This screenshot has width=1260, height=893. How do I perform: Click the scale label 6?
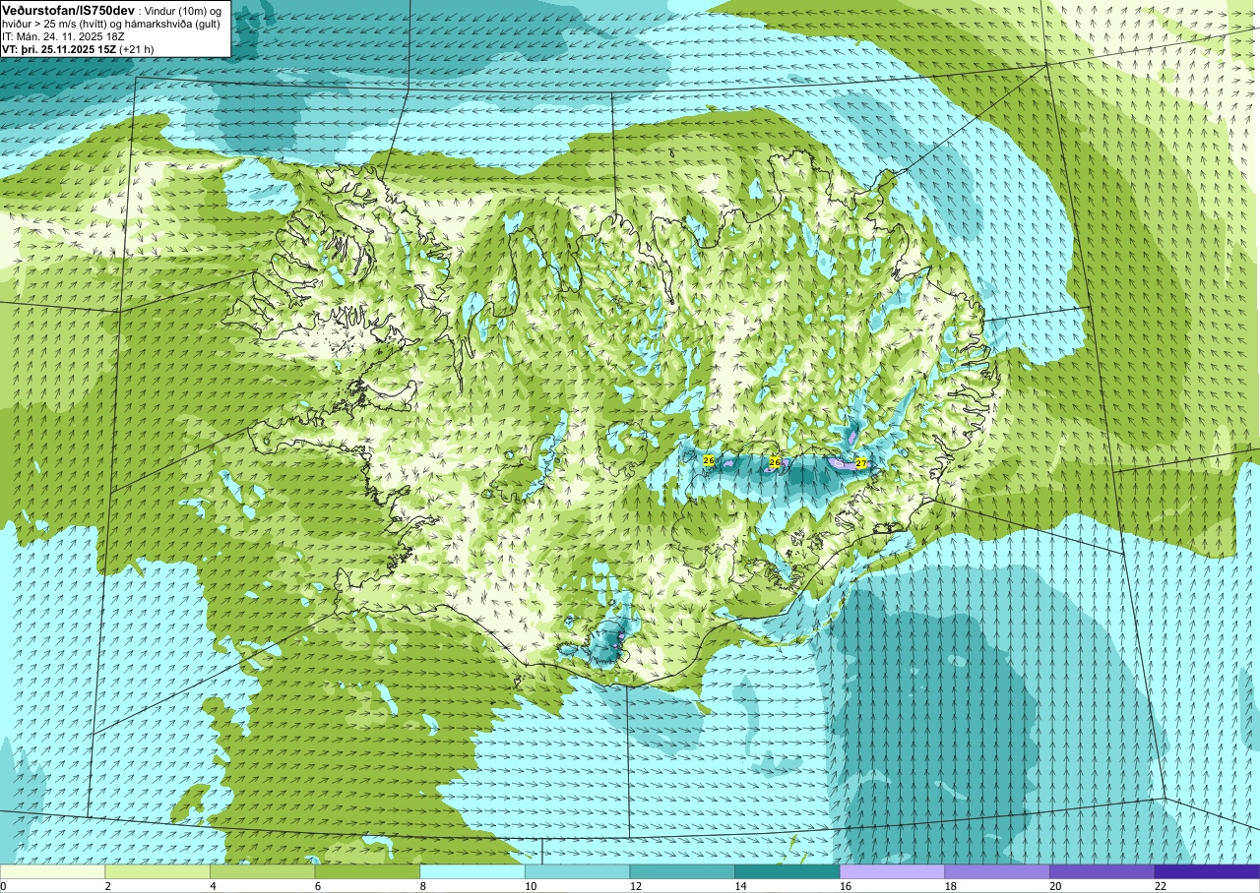tap(317, 886)
